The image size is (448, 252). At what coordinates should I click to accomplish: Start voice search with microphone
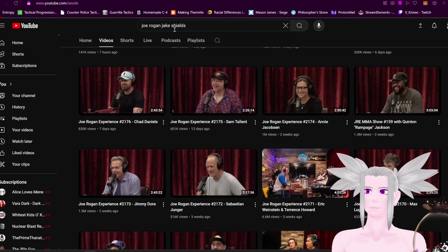pyautogui.click(x=318, y=26)
